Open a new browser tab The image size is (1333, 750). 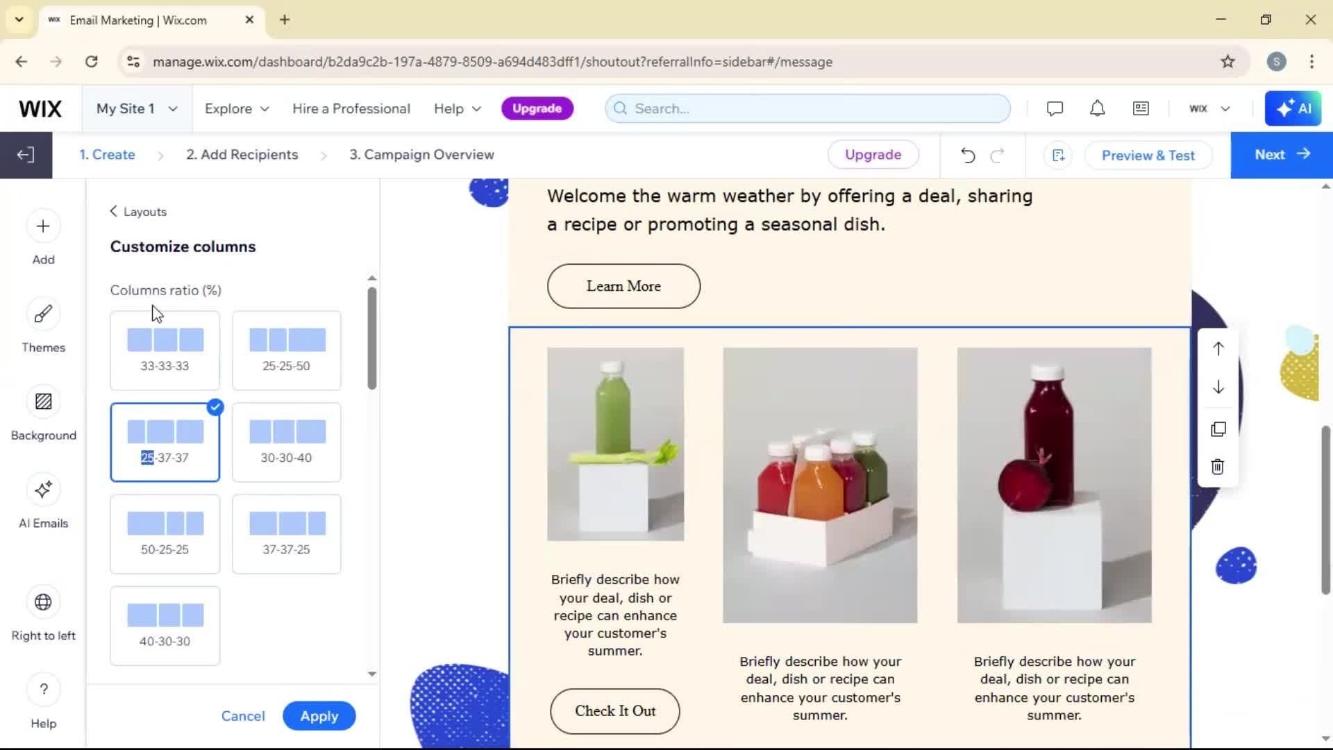285,20
